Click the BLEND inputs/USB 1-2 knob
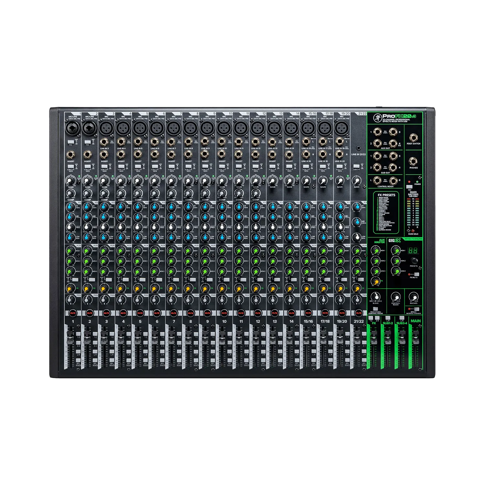This screenshot has width=485, height=485. (375, 297)
